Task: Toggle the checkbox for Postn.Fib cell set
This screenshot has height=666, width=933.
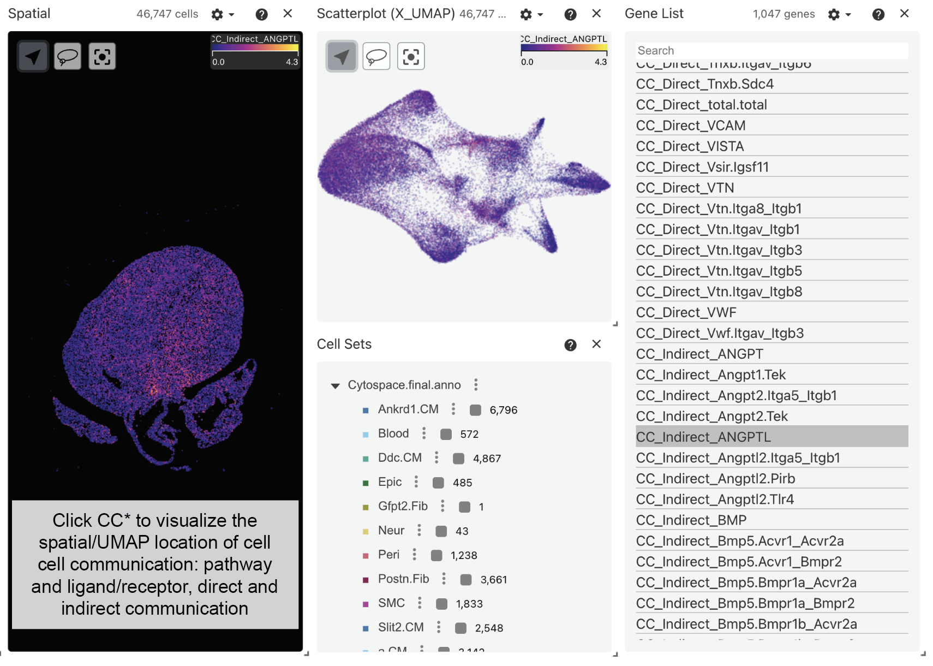Action: coord(466,579)
